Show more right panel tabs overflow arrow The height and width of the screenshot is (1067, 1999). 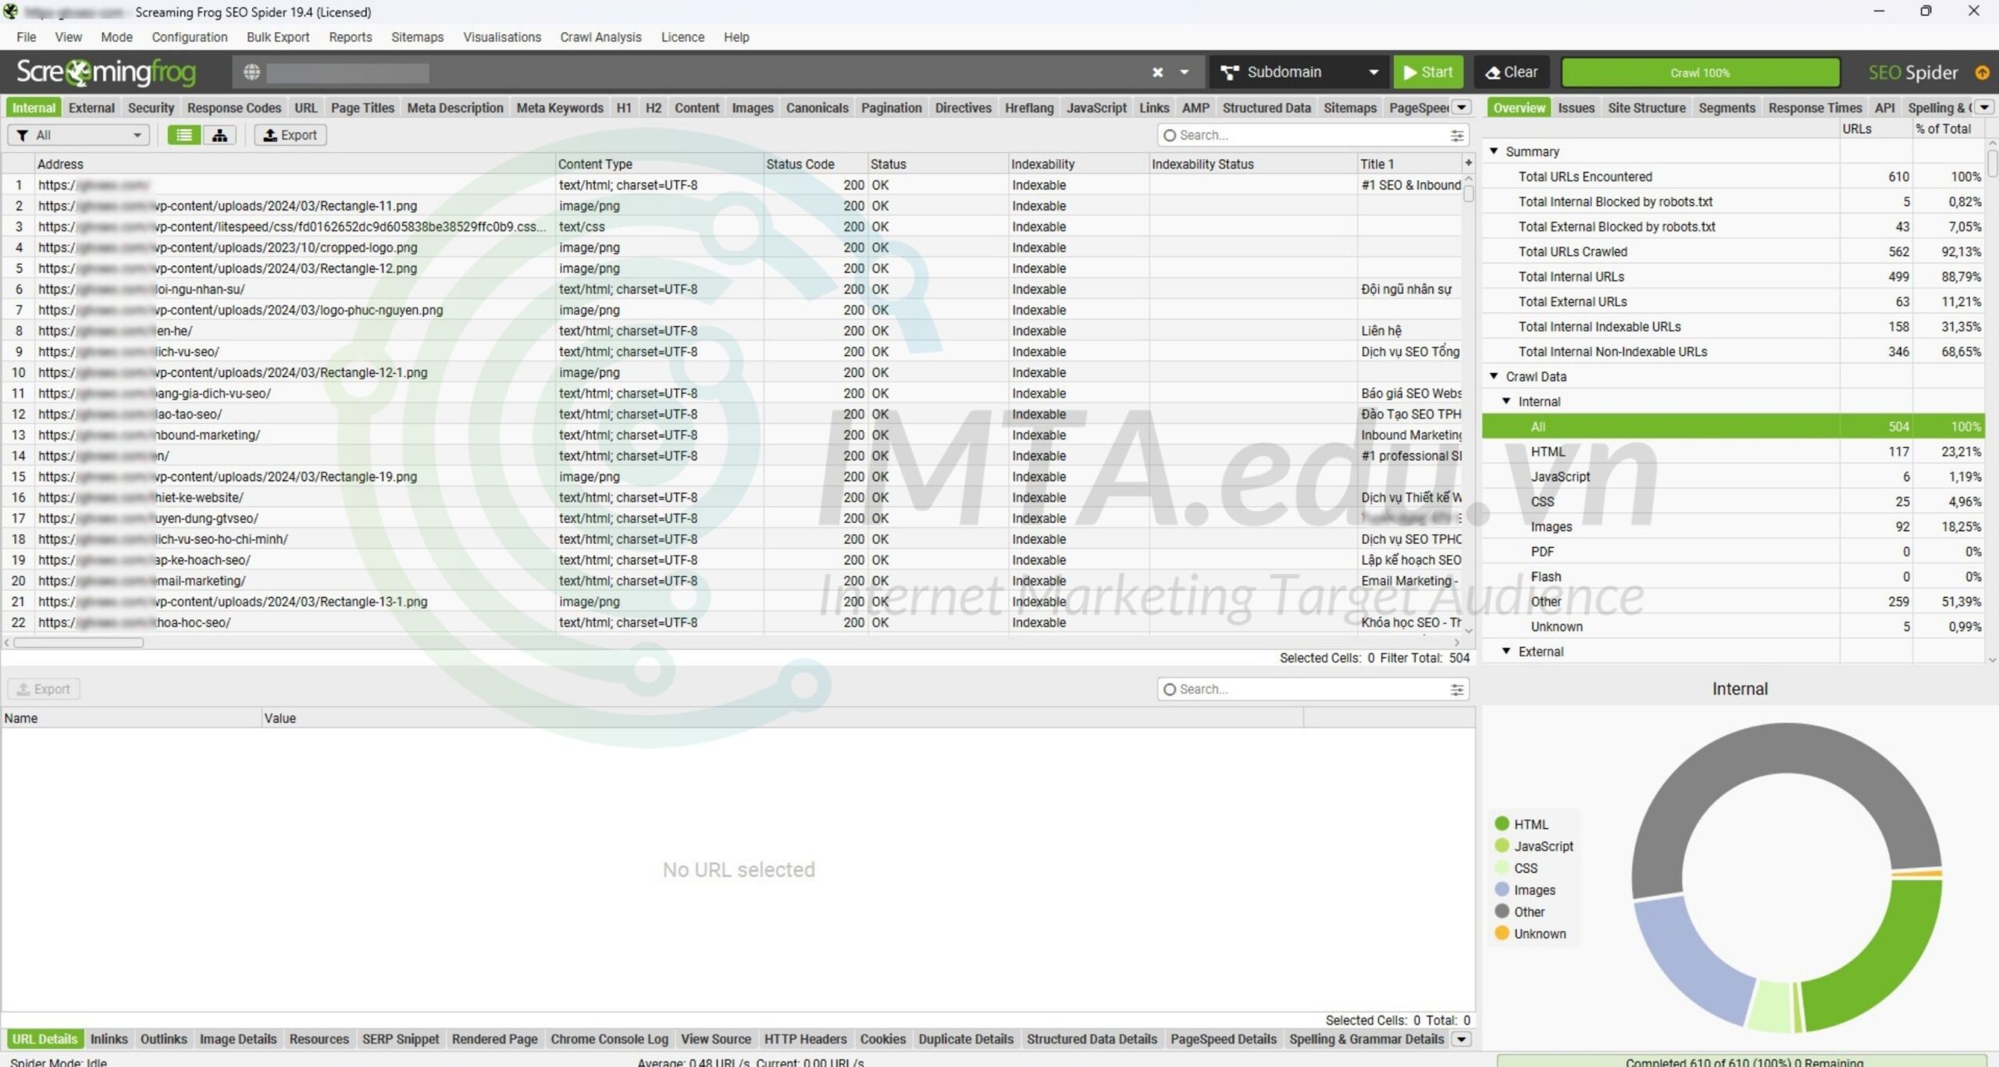[x=1984, y=108]
